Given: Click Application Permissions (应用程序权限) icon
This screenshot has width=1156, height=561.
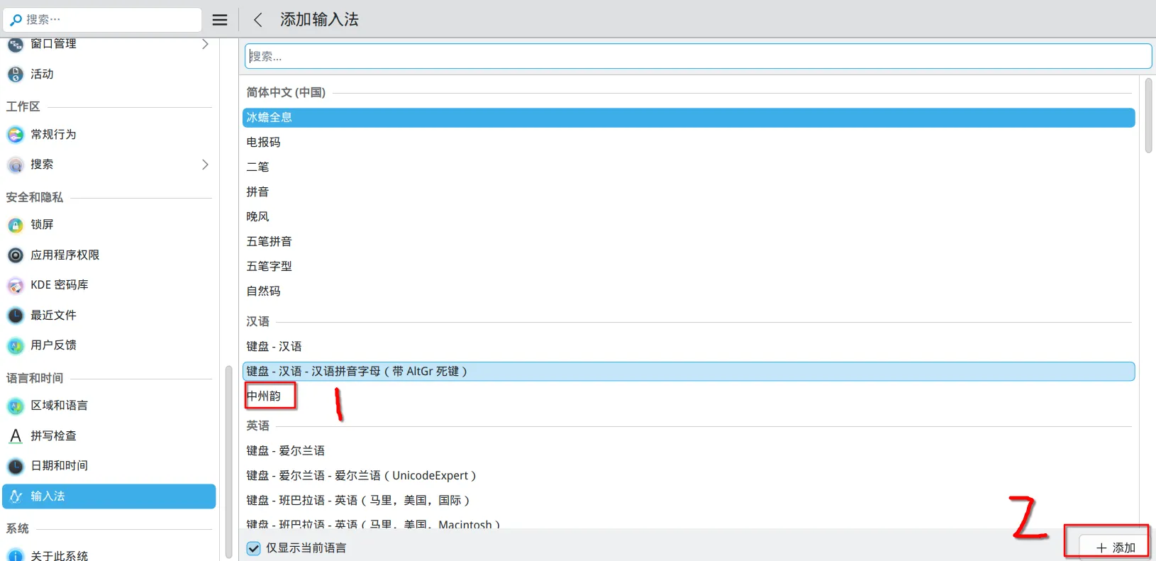Looking at the screenshot, I should tap(16, 255).
